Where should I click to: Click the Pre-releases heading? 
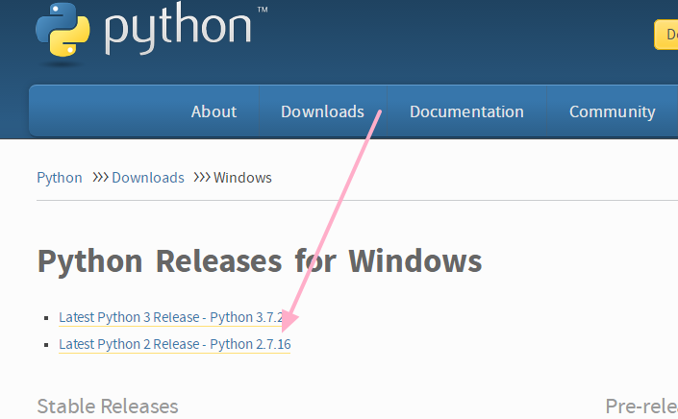[641, 407]
